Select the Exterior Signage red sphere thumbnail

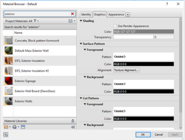[x=8, y=81]
